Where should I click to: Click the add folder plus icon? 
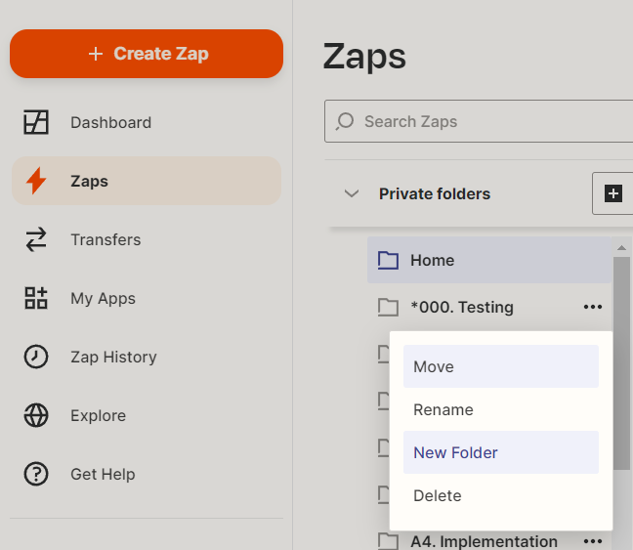click(613, 193)
